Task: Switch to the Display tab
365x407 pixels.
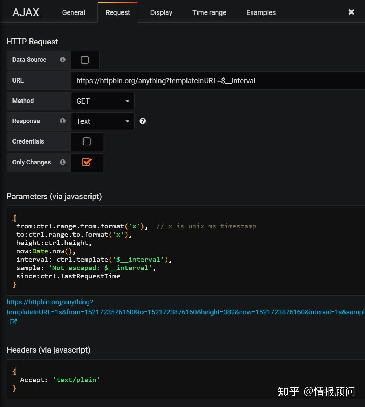Action: (161, 12)
